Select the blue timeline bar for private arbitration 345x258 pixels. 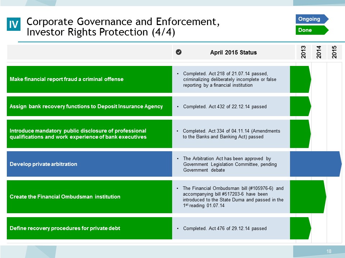pos(316,164)
